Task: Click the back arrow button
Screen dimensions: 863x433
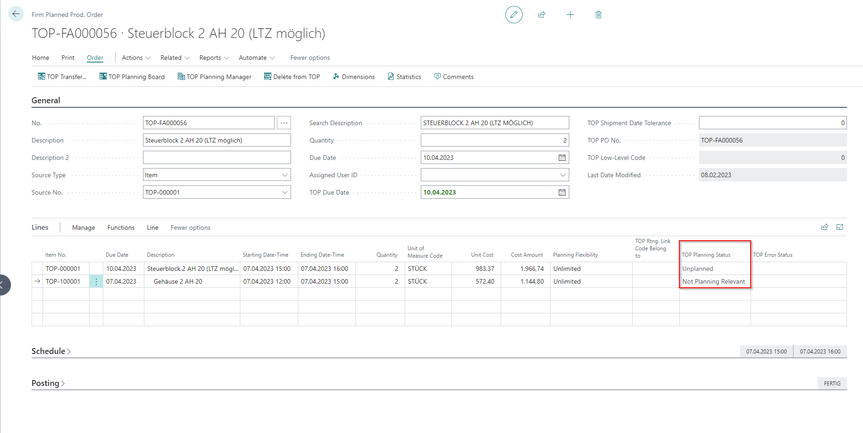Action: [16, 14]
